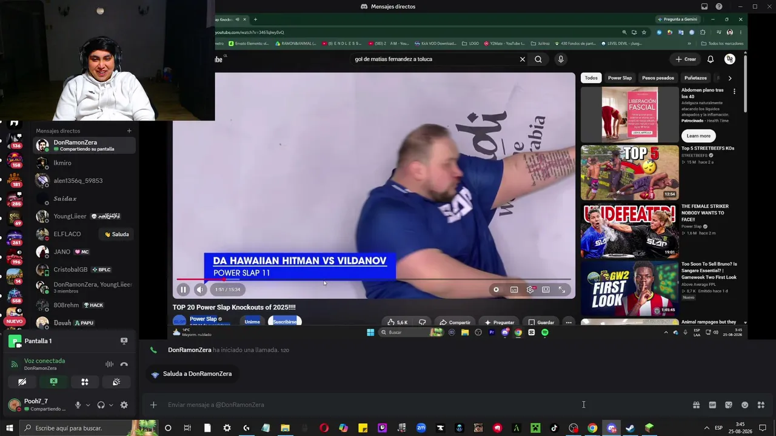This screenshot has width=776, height=436.
Task: Select the Puñetazos filter chip
Action: 695,78
